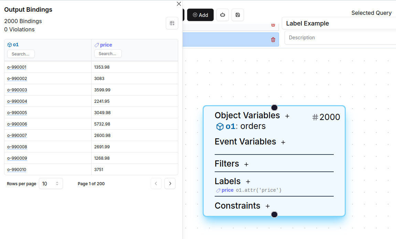Add a new object variable plus icon
396x239 pixels.
point(287,116)
